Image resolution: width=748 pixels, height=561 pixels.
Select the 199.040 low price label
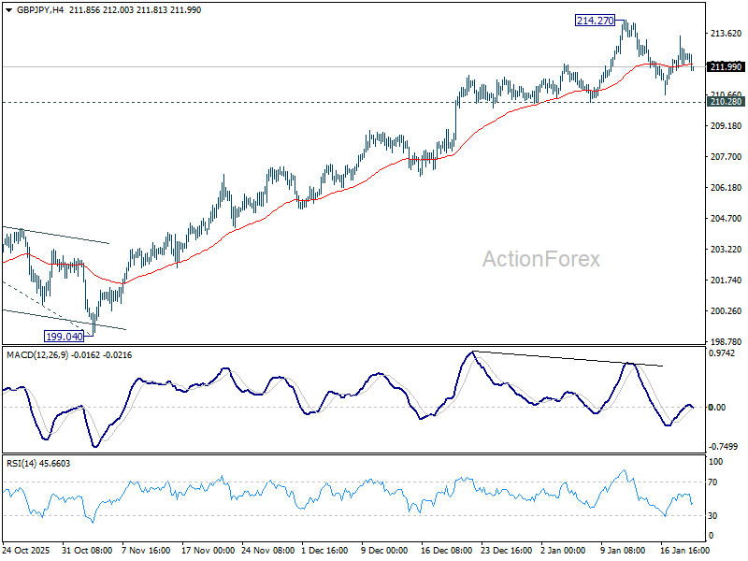[x=64, y=337]
